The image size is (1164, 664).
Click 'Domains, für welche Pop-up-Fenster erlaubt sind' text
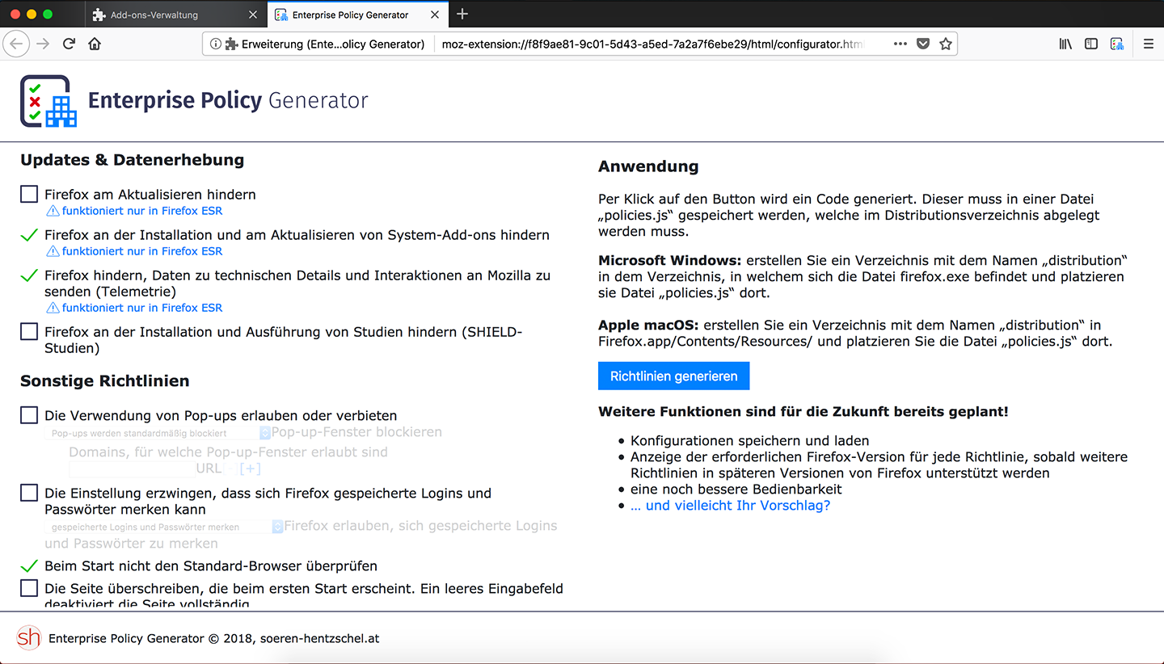(228, 452)
